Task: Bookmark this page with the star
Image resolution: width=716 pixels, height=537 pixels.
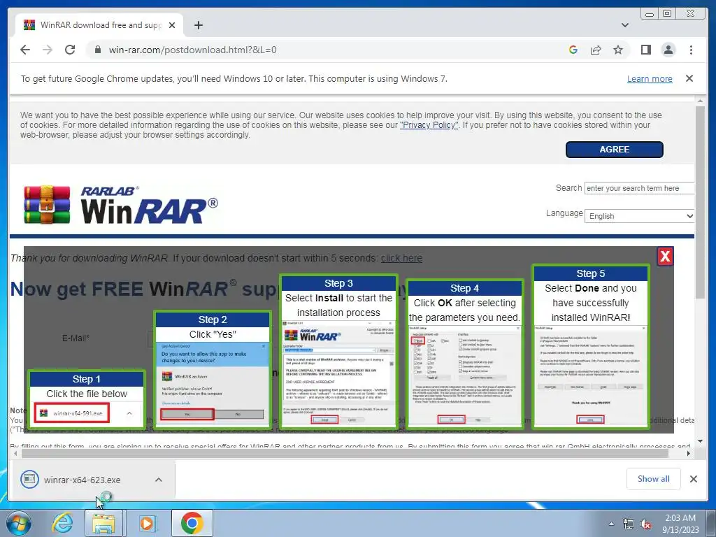Action: [x=618, y=50]
